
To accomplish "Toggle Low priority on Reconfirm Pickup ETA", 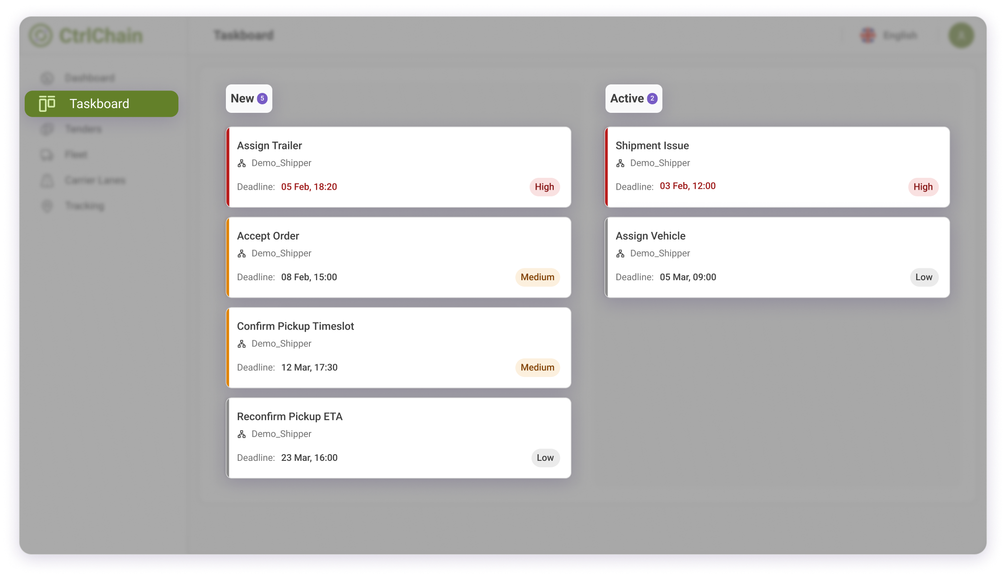I will click(x=545, y=458).
